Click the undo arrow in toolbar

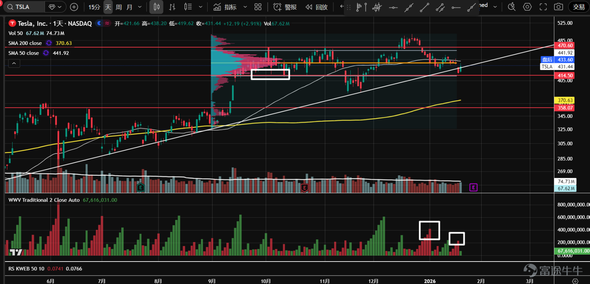pos(341,7)
